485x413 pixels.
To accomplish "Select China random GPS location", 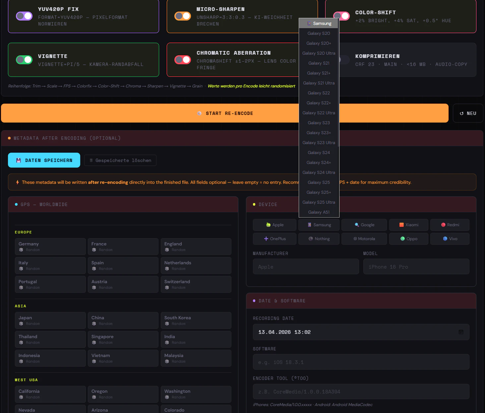I will point(123,321).
